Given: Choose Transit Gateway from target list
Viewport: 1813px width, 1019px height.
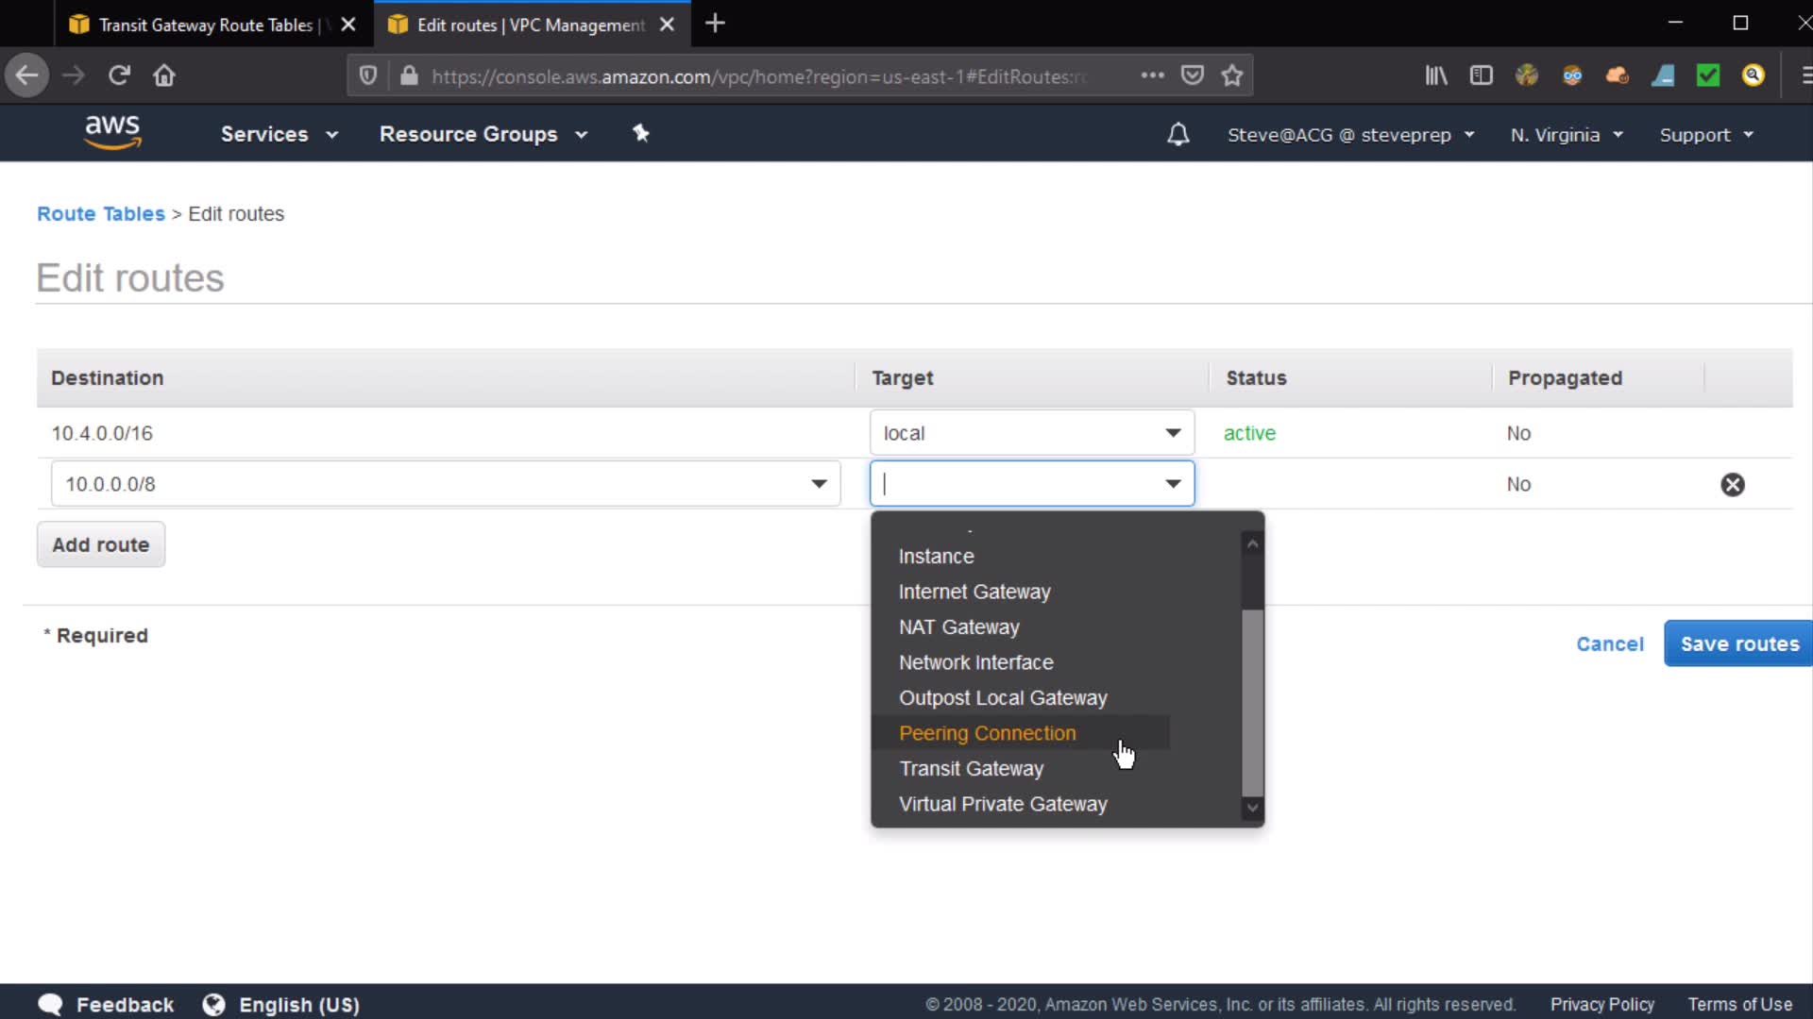Looking at the screenshot, I should click(x=971, y=769).
